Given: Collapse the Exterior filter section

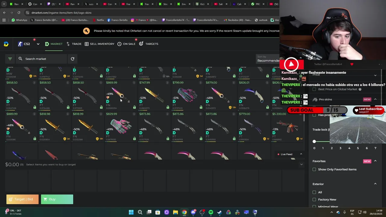Looking at the screenshot, I should click(x=375, y=184).
